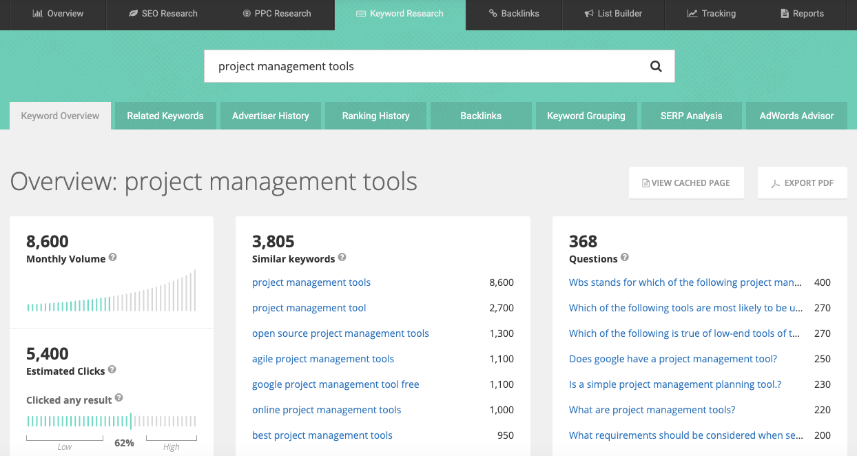The height and width of the screenshot is (456, 857).
Task: Click the Monthly Volume trend bar chart
Action: [x=112, y=291]
